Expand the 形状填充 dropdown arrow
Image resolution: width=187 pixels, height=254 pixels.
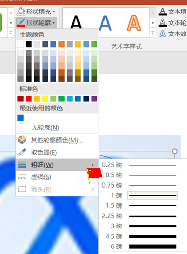[x=54, y=12]
